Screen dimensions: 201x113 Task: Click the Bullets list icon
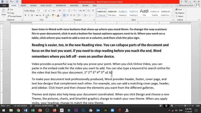[x=64, y=11]
